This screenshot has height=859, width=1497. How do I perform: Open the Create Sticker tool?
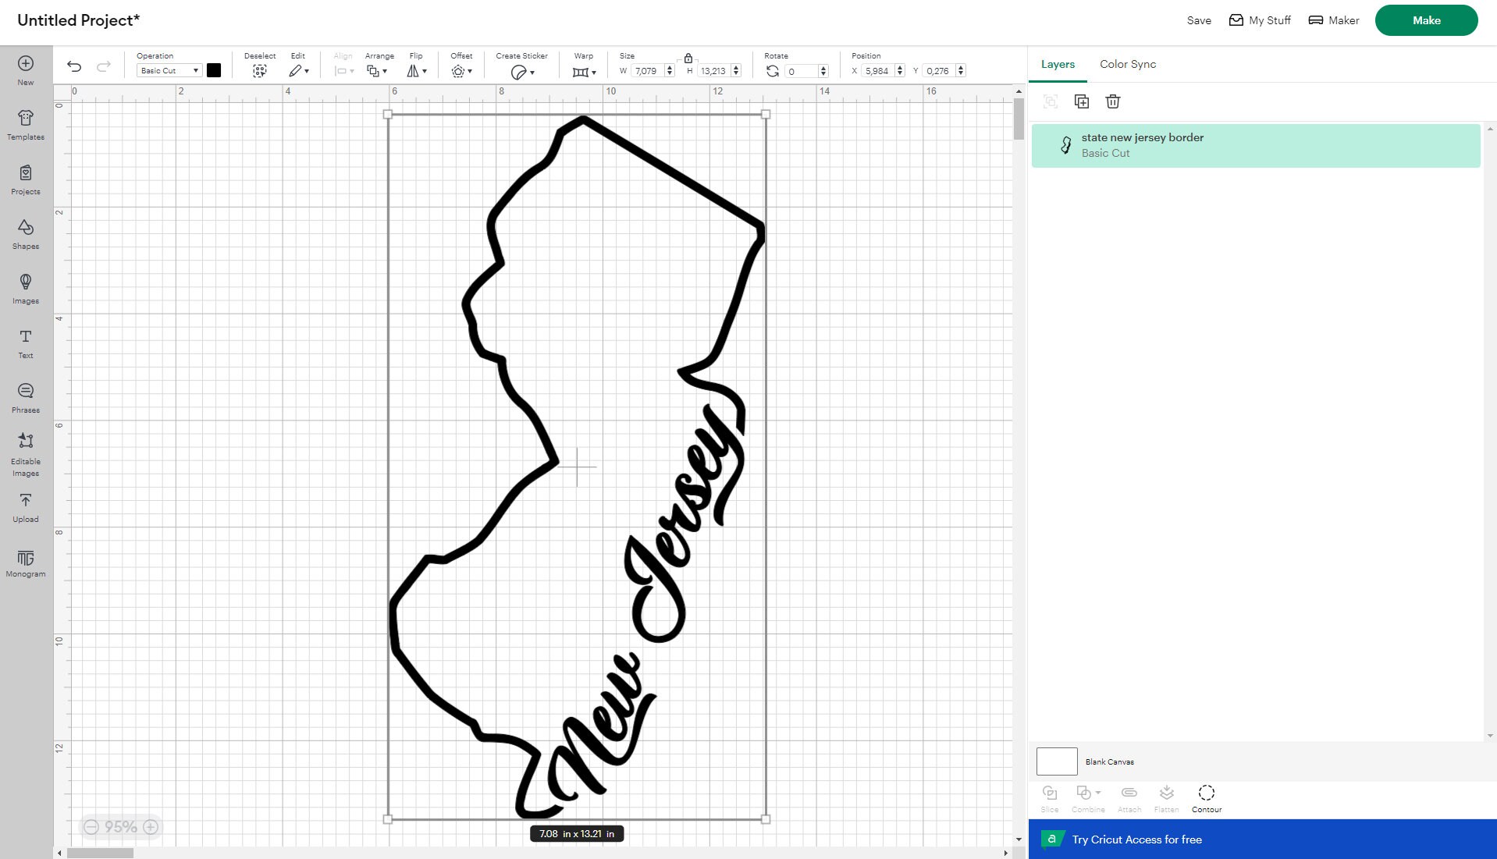[x=521, y=70]
